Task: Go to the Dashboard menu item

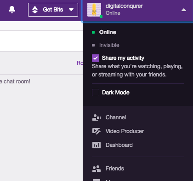Action: tap(119, 145)
